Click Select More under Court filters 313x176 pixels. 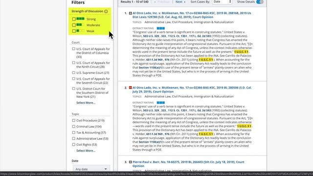(86, 103)
